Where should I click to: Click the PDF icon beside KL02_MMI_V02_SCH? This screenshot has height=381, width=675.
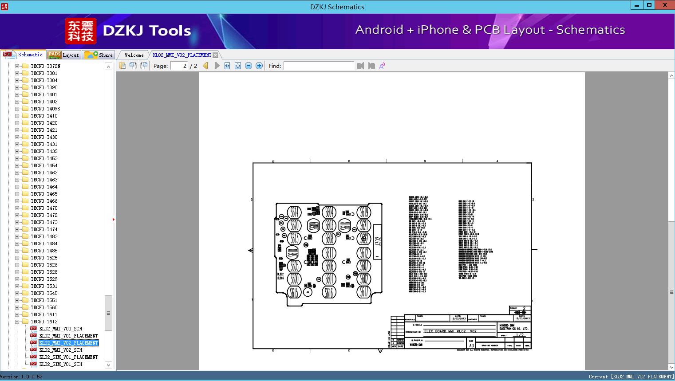(33, 350)
